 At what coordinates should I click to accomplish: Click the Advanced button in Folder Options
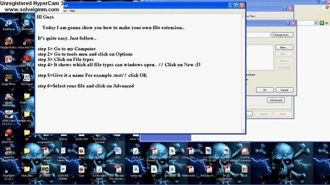(x=276, y=100)
